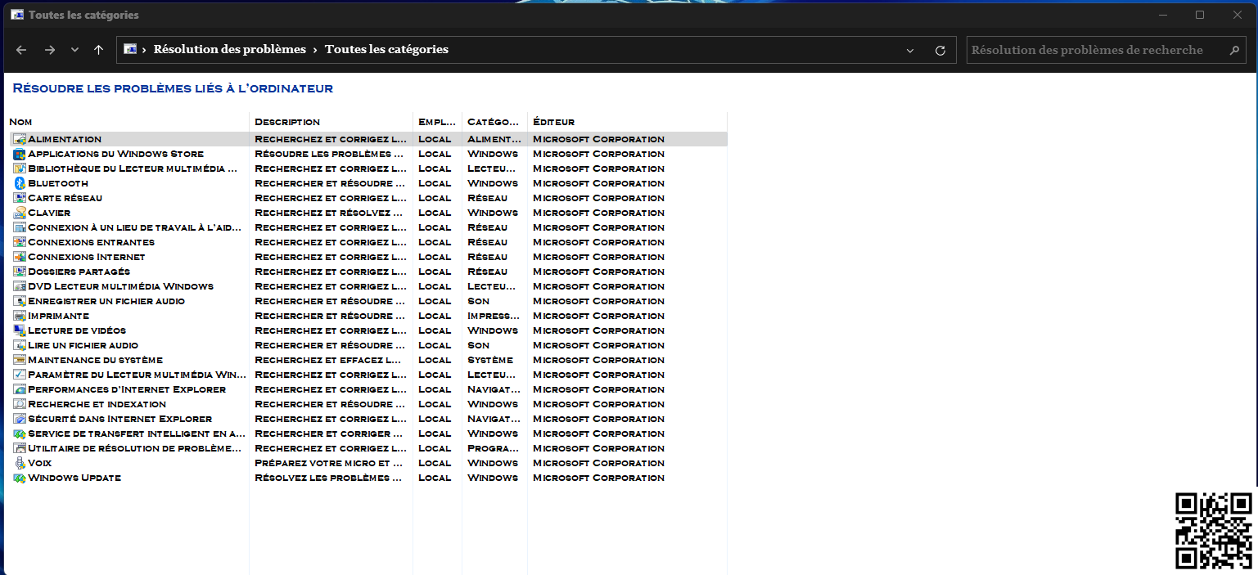
Task: Click the Enregistrer un fichier audio icon
Action: [20, 301]
